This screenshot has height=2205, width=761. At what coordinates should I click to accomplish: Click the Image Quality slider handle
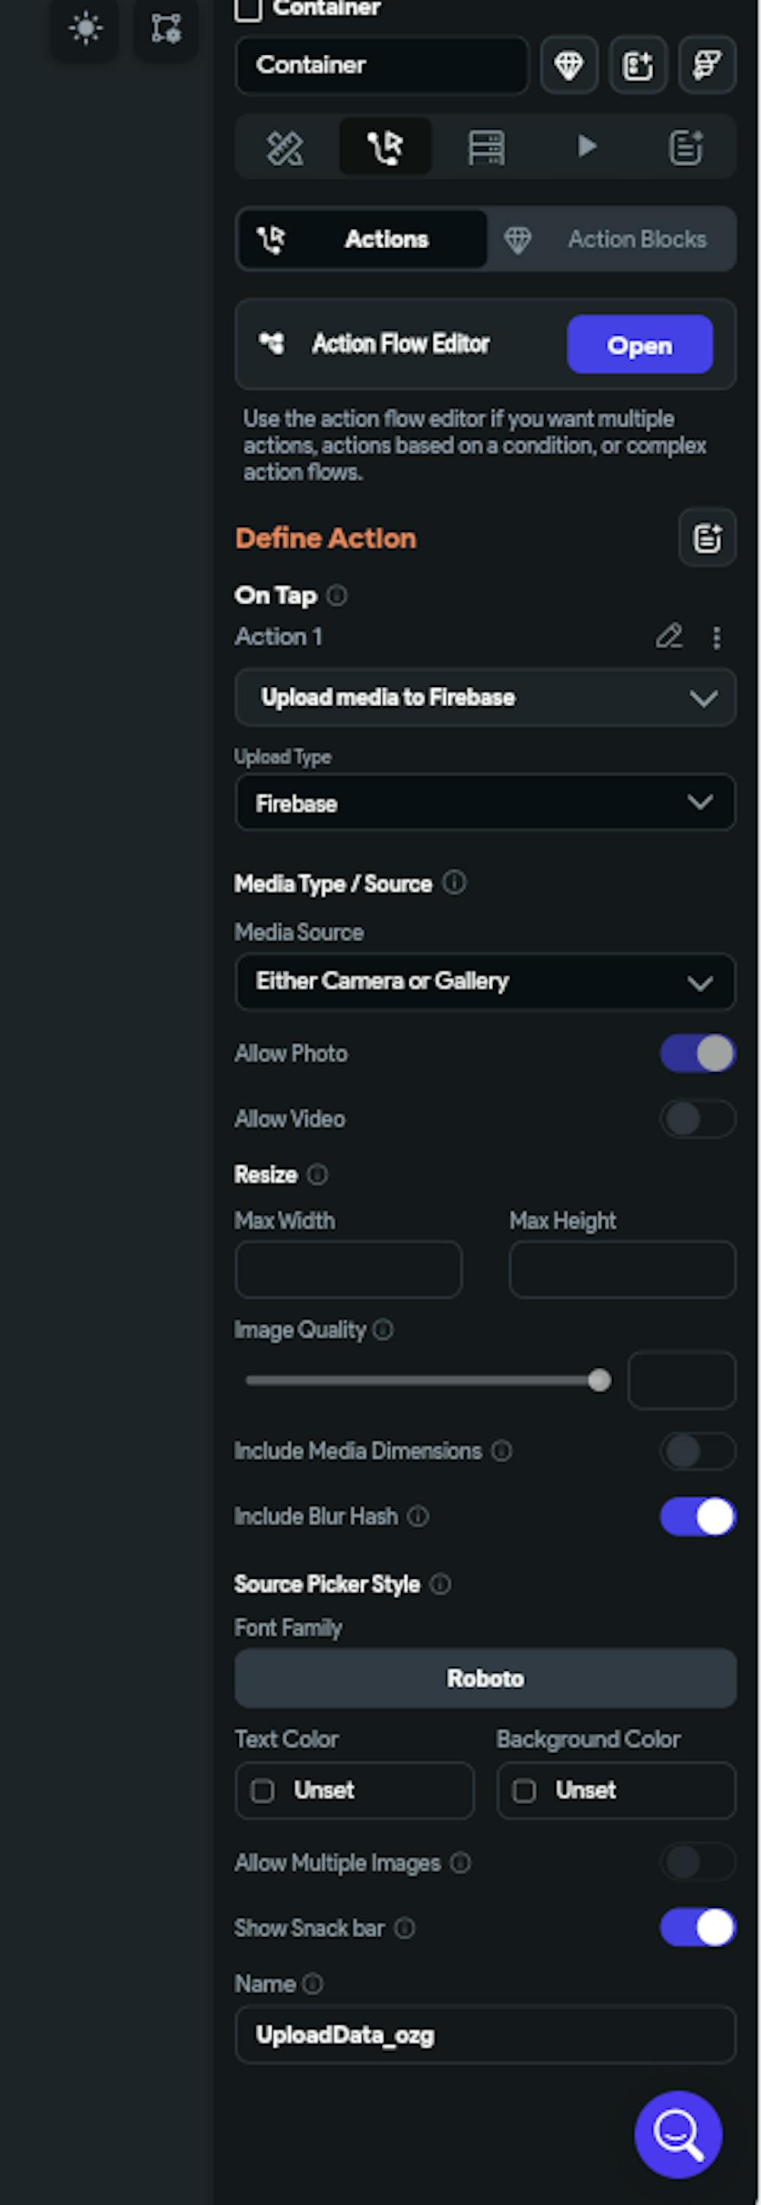pos(599,1380)
